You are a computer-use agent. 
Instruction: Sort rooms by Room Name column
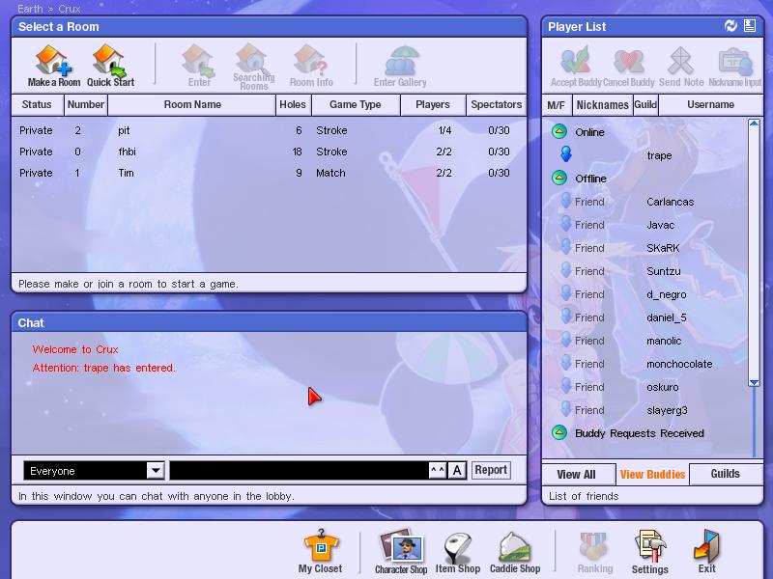point(191,104)
